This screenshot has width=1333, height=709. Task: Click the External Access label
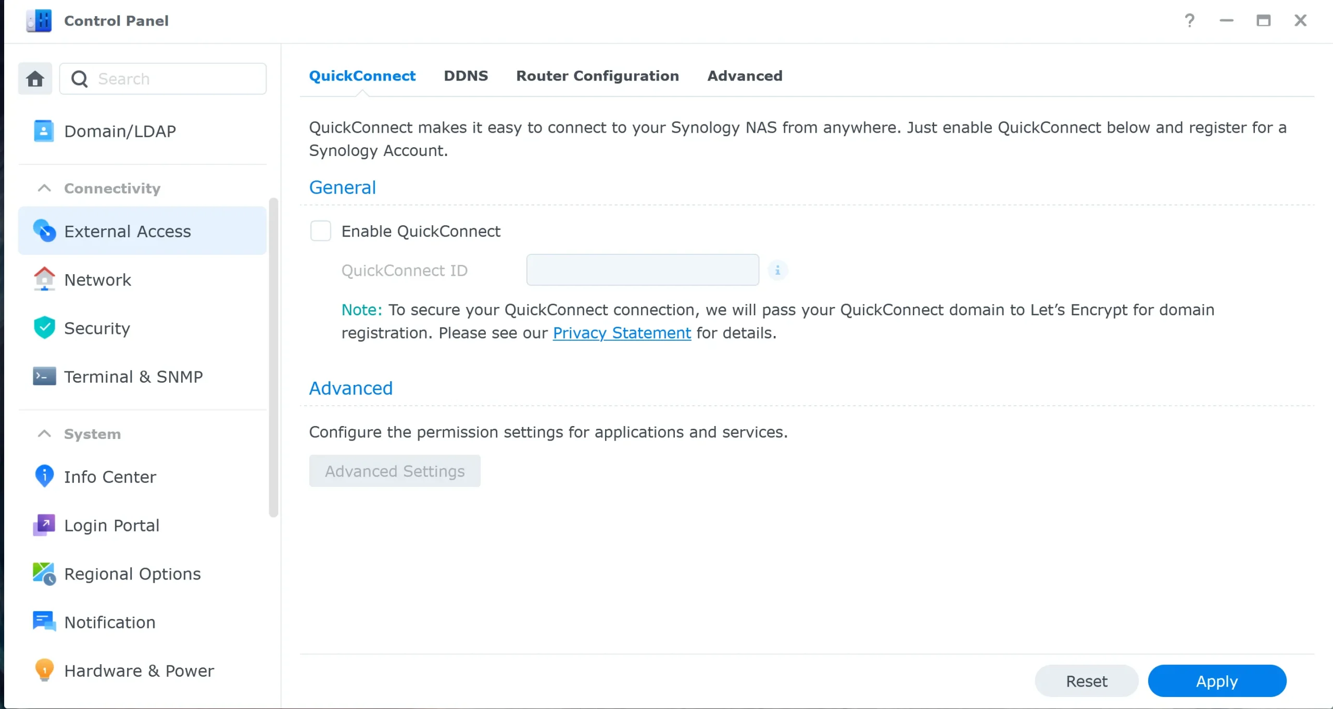coord(128,231)
